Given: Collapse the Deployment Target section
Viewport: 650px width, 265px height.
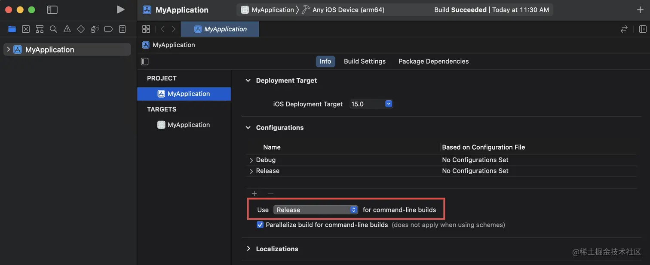Looking at the screenshot, I should pos(248,80).
